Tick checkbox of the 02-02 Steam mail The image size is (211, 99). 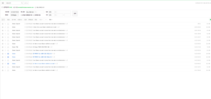[2, 27]
